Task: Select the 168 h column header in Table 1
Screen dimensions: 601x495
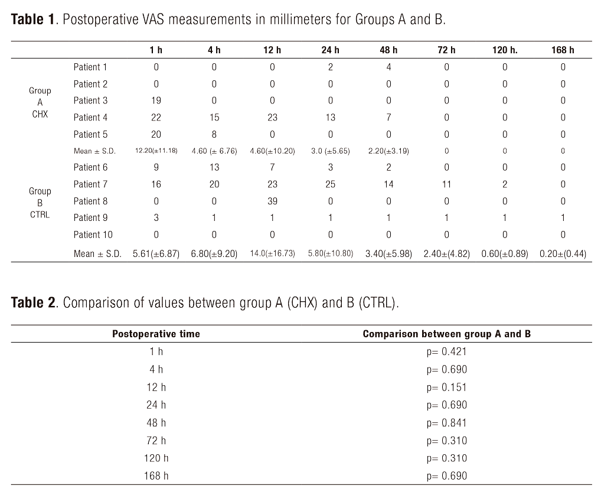Action: [x=563, y=50]
